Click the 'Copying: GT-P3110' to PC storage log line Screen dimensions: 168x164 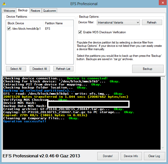click(x=69, y=112)
